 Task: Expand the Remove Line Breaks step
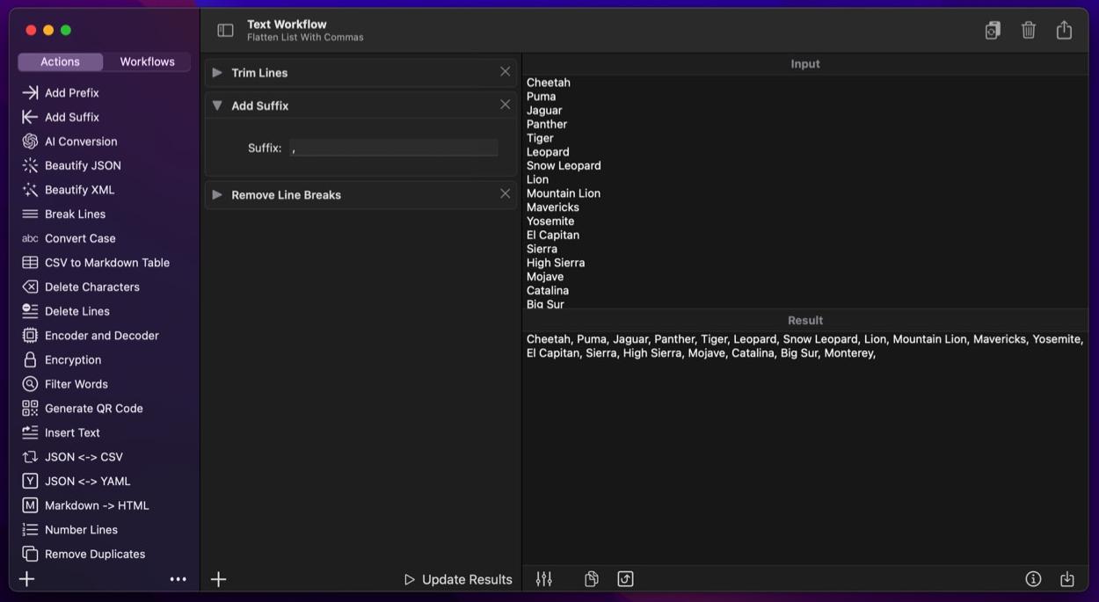[x=217, y=194]
